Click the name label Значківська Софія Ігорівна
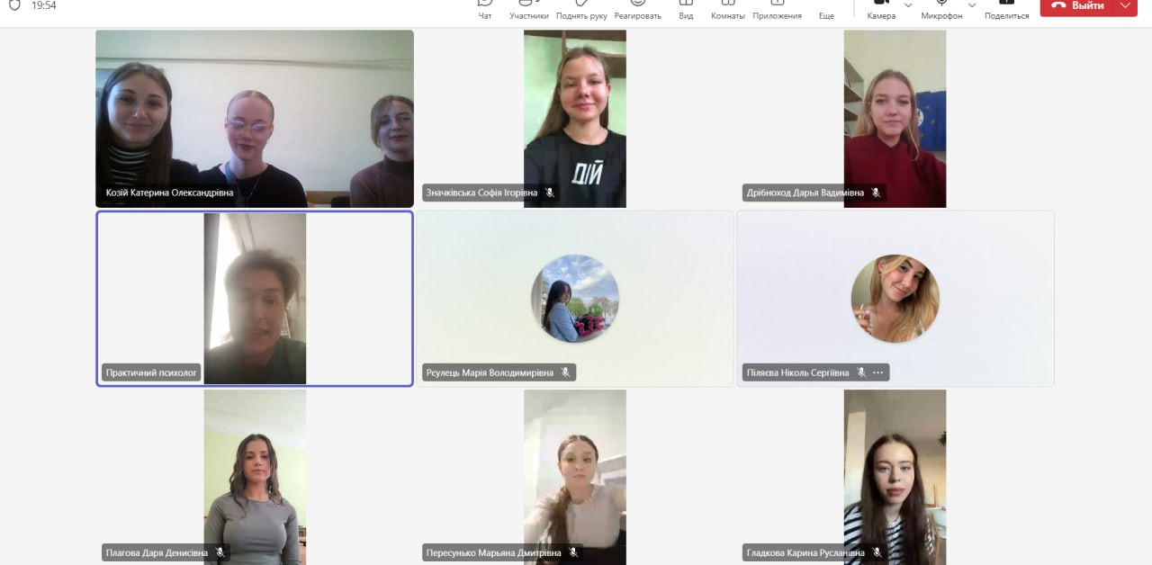Image resolution: width=1152 pixels, height=565 pixels. (481, 193)
